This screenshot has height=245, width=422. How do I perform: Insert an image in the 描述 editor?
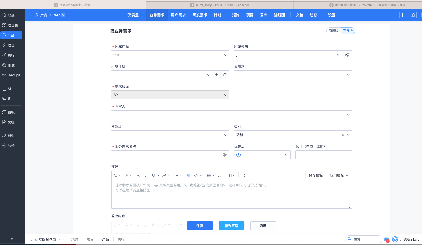(x=219, y=176)
